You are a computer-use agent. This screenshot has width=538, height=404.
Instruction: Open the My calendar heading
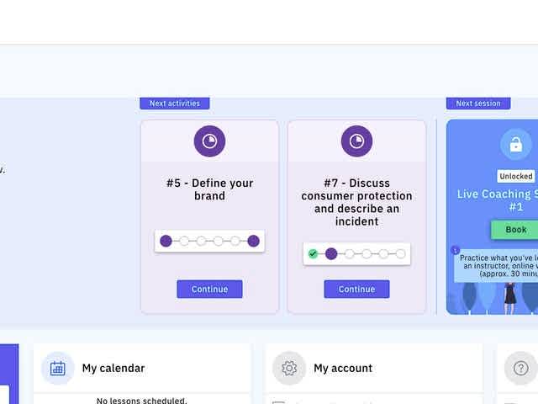tap(113, 368)
